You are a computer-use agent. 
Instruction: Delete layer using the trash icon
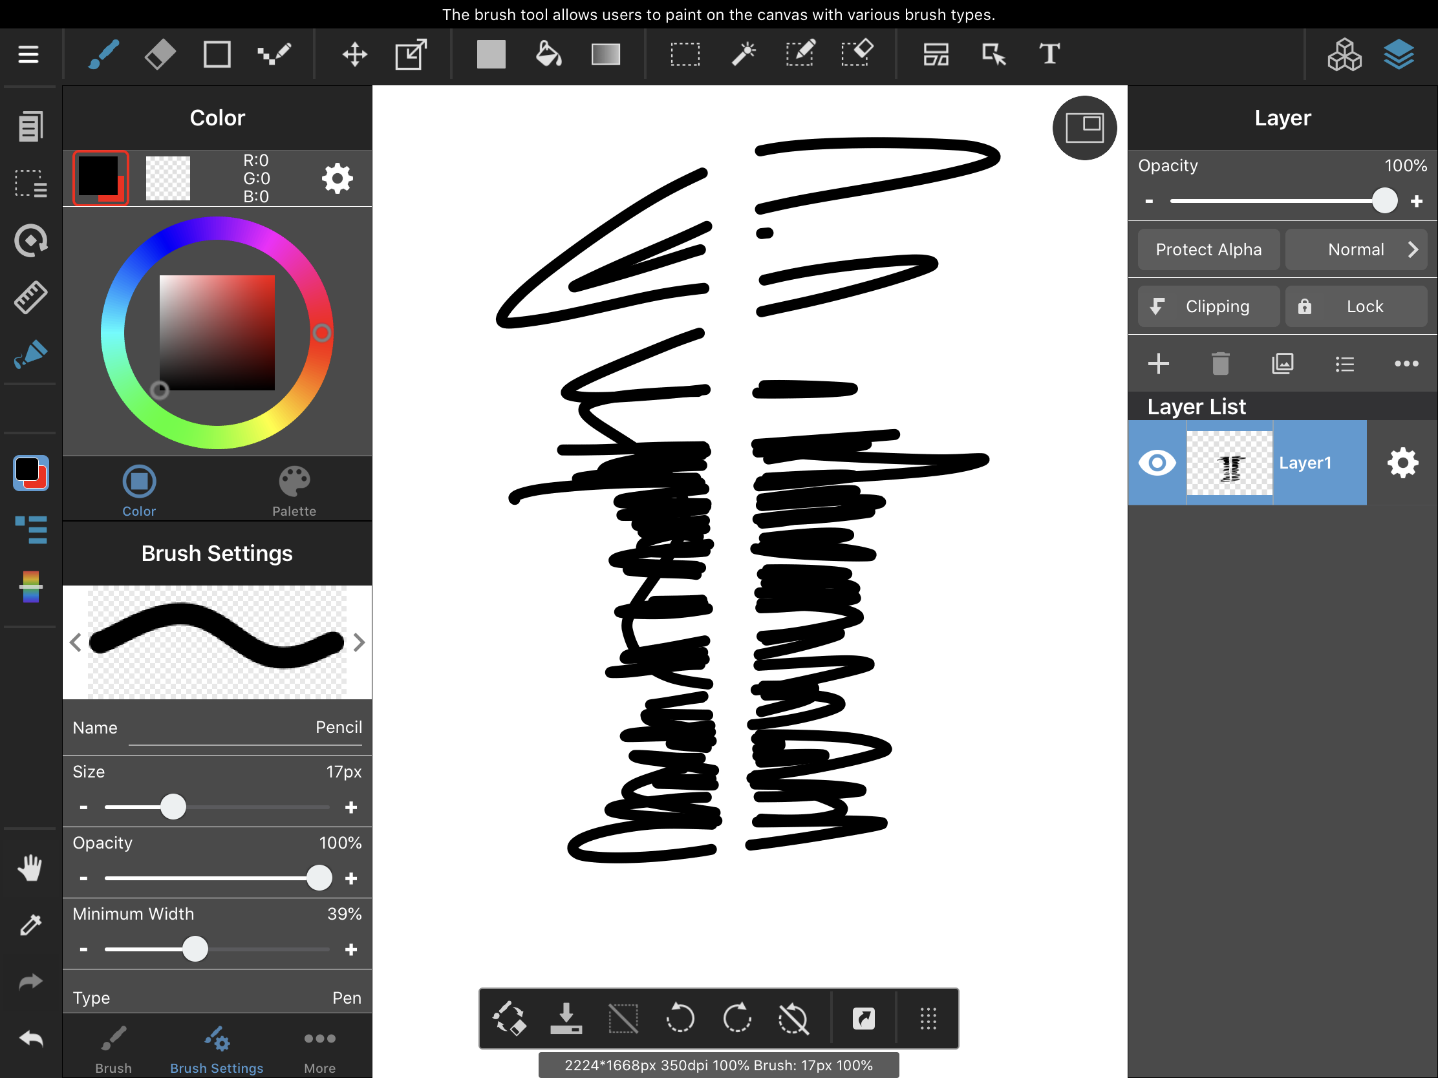[1220, 364]
